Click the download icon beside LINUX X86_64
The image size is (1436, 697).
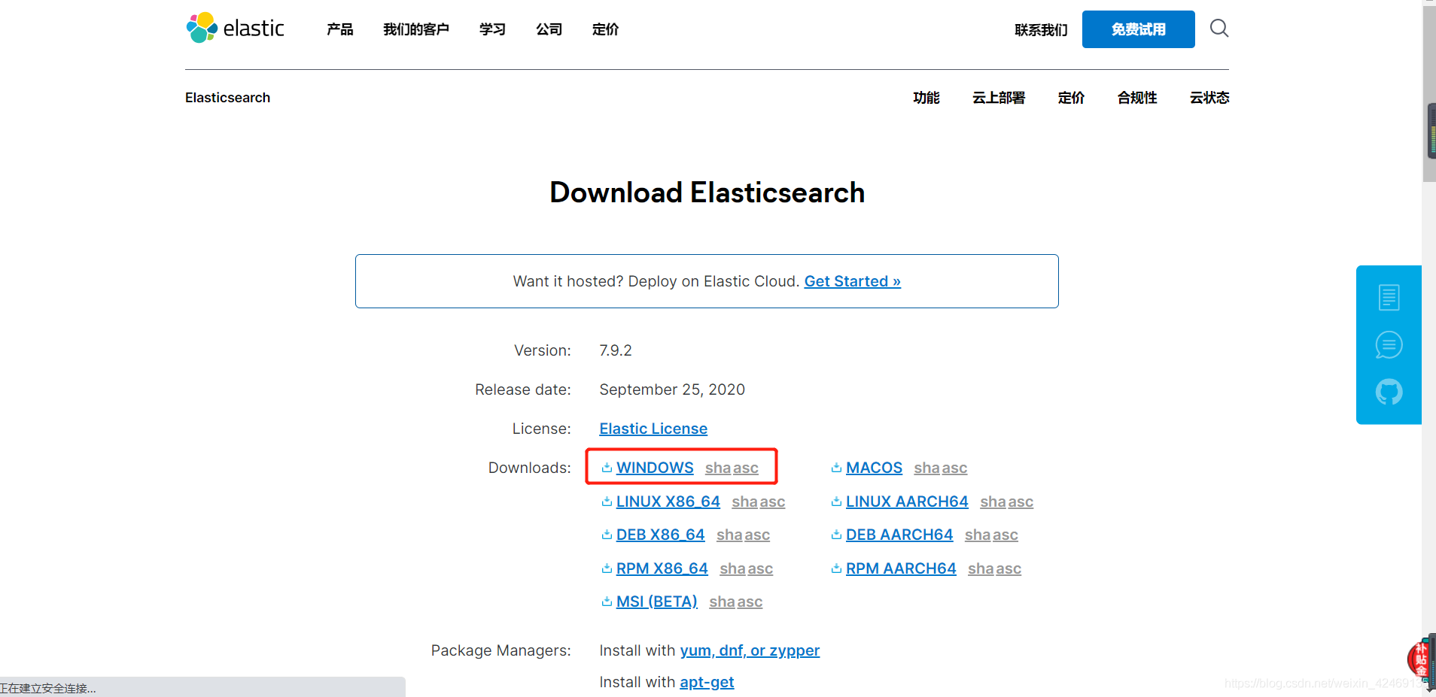click(x=607, y=502)
